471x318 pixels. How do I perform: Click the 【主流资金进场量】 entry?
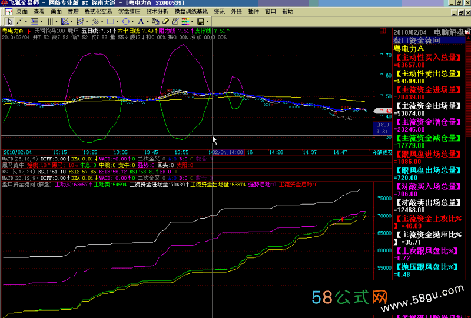point(428,90)
